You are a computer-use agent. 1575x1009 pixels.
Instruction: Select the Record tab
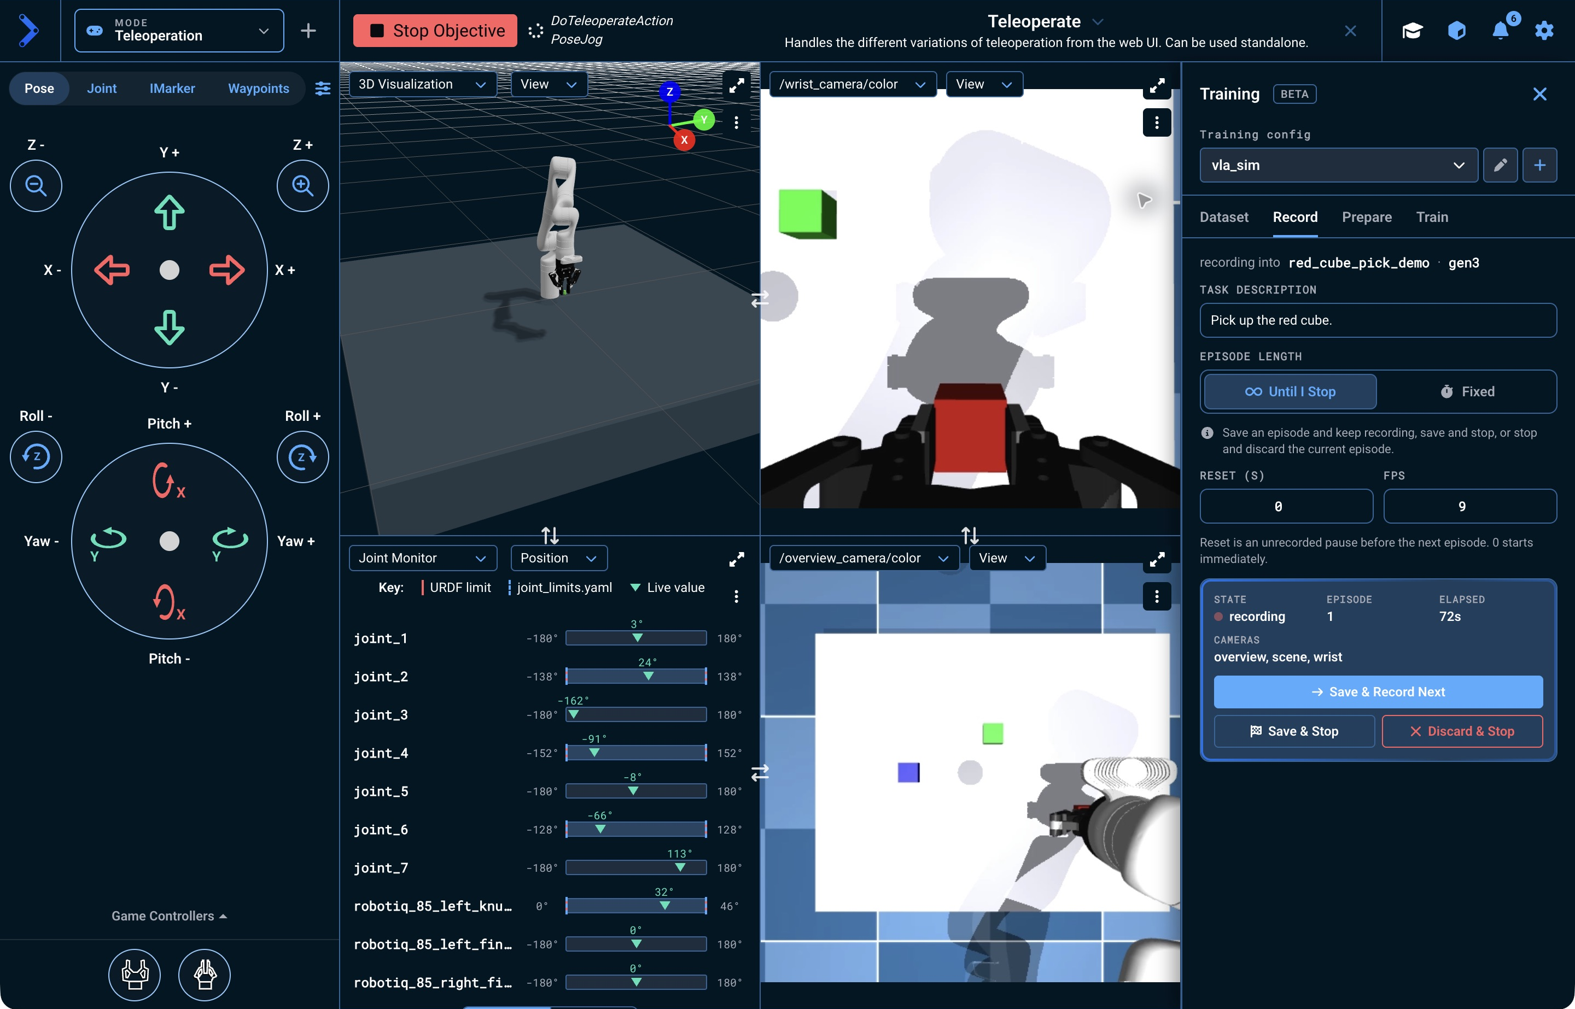[x=1295, y=217]
